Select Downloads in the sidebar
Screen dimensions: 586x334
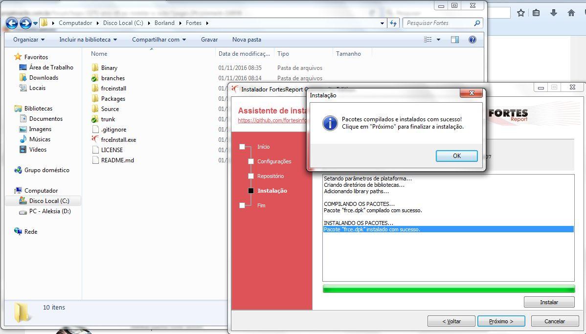[x=44, y=78]
